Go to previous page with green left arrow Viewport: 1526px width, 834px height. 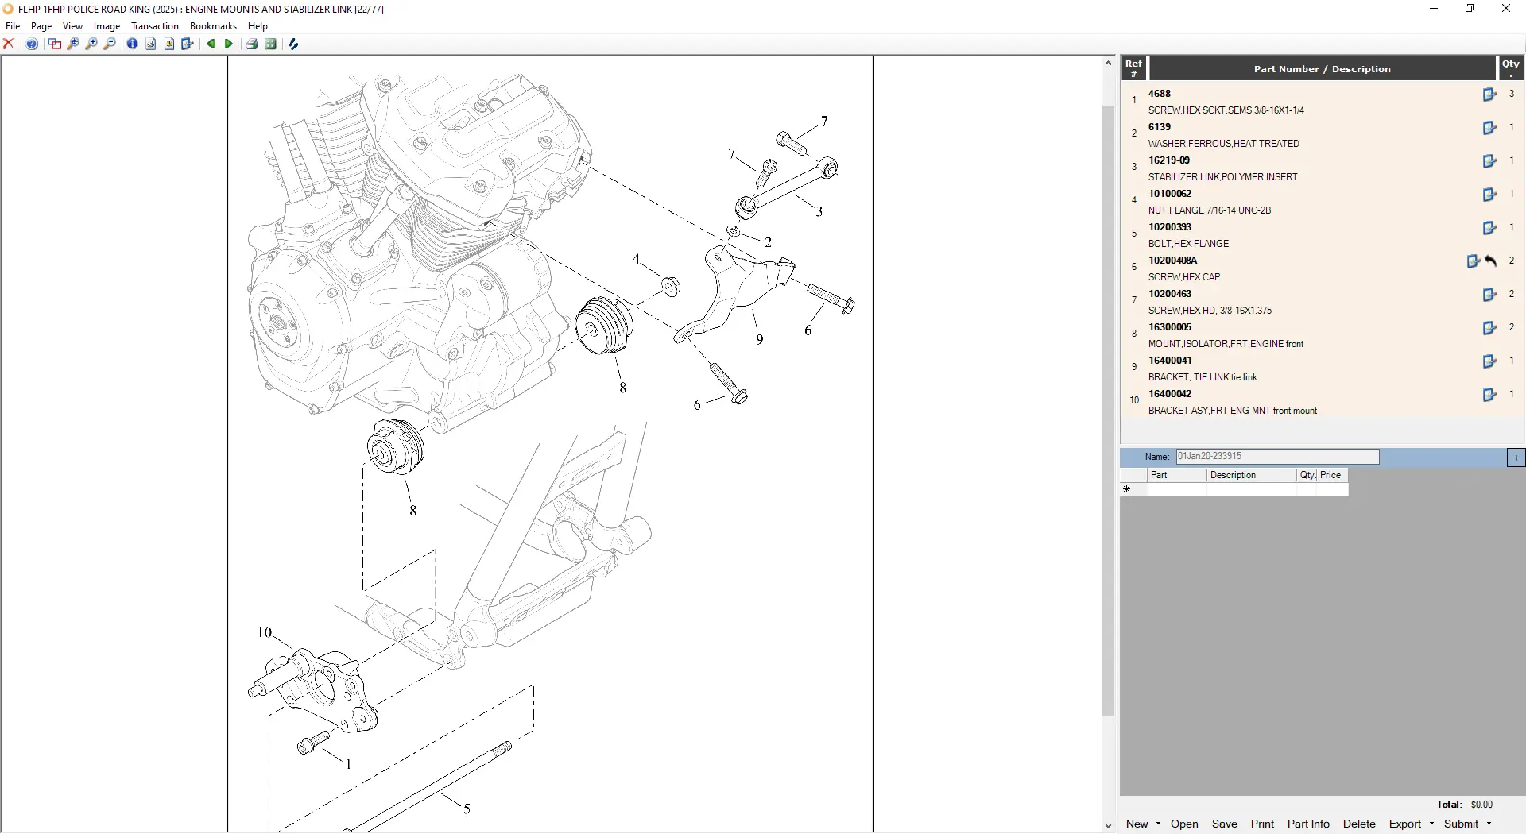point(211,44)
